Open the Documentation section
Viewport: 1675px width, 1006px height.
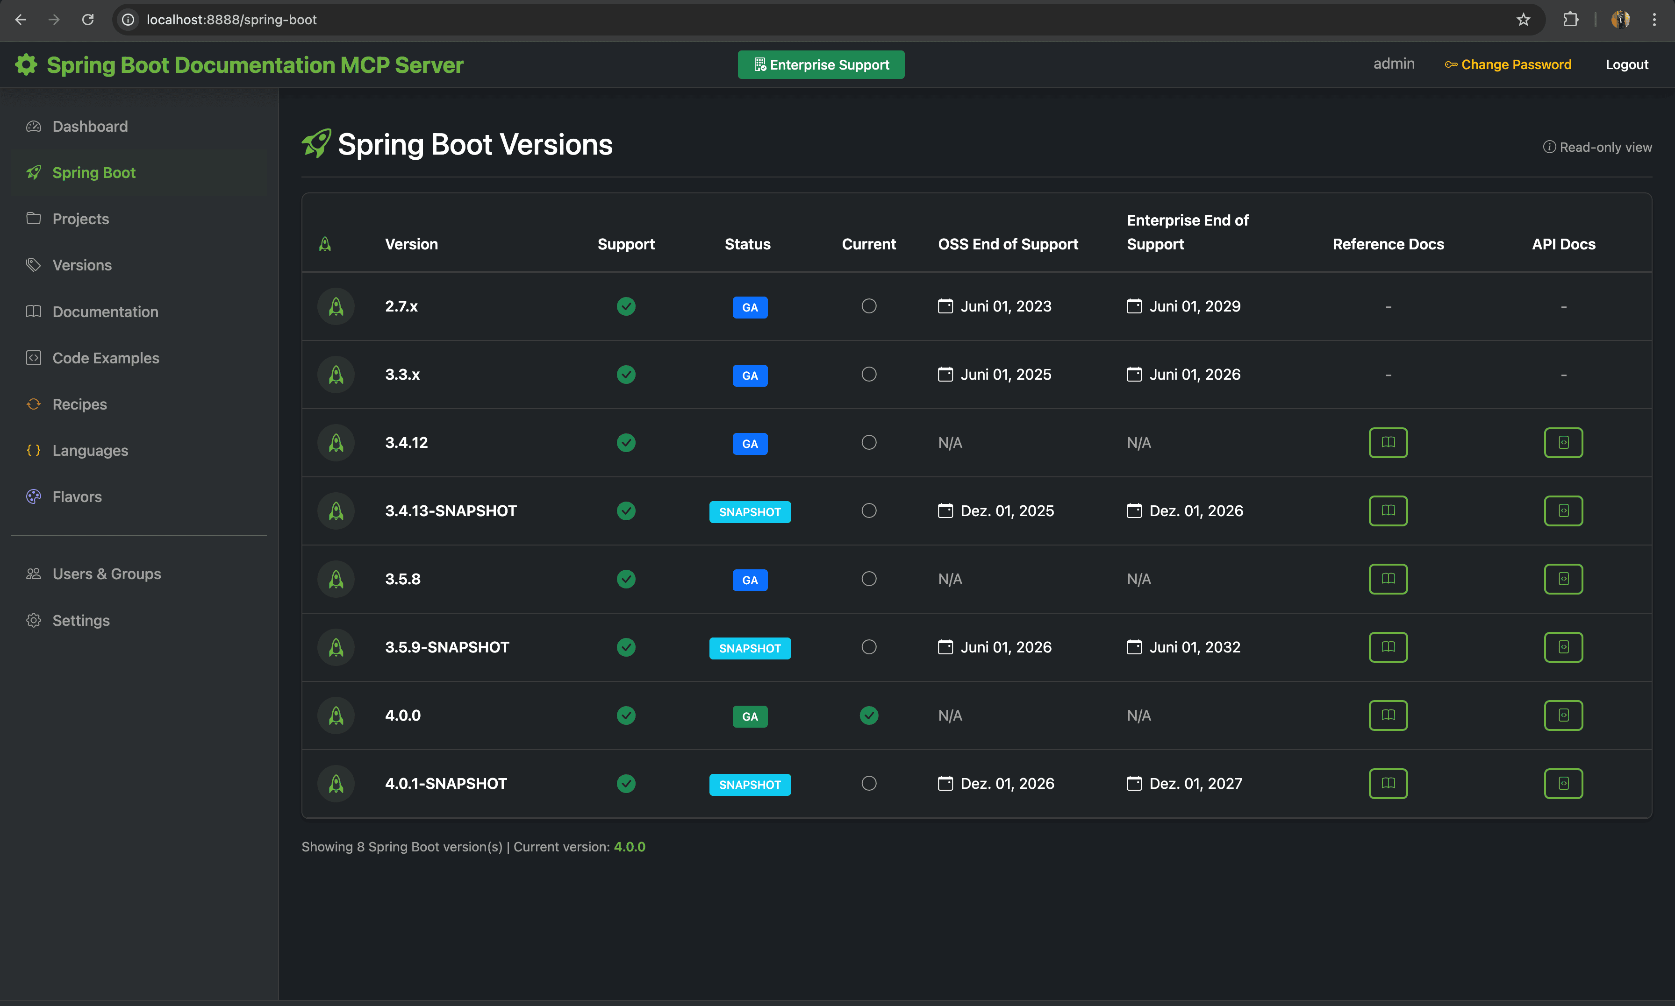(105, 311)
